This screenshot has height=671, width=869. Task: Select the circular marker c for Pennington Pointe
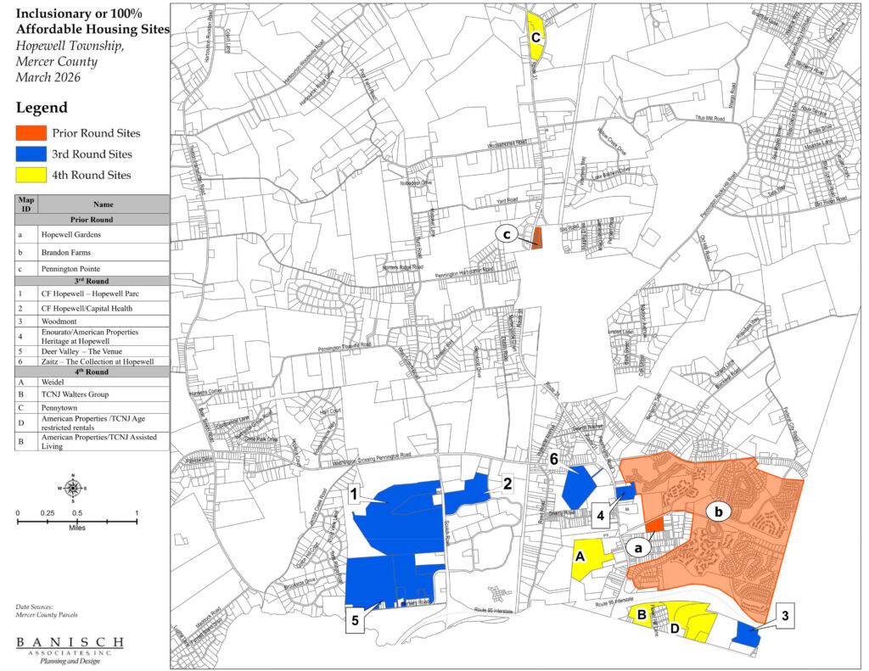[x=507, y=233]
